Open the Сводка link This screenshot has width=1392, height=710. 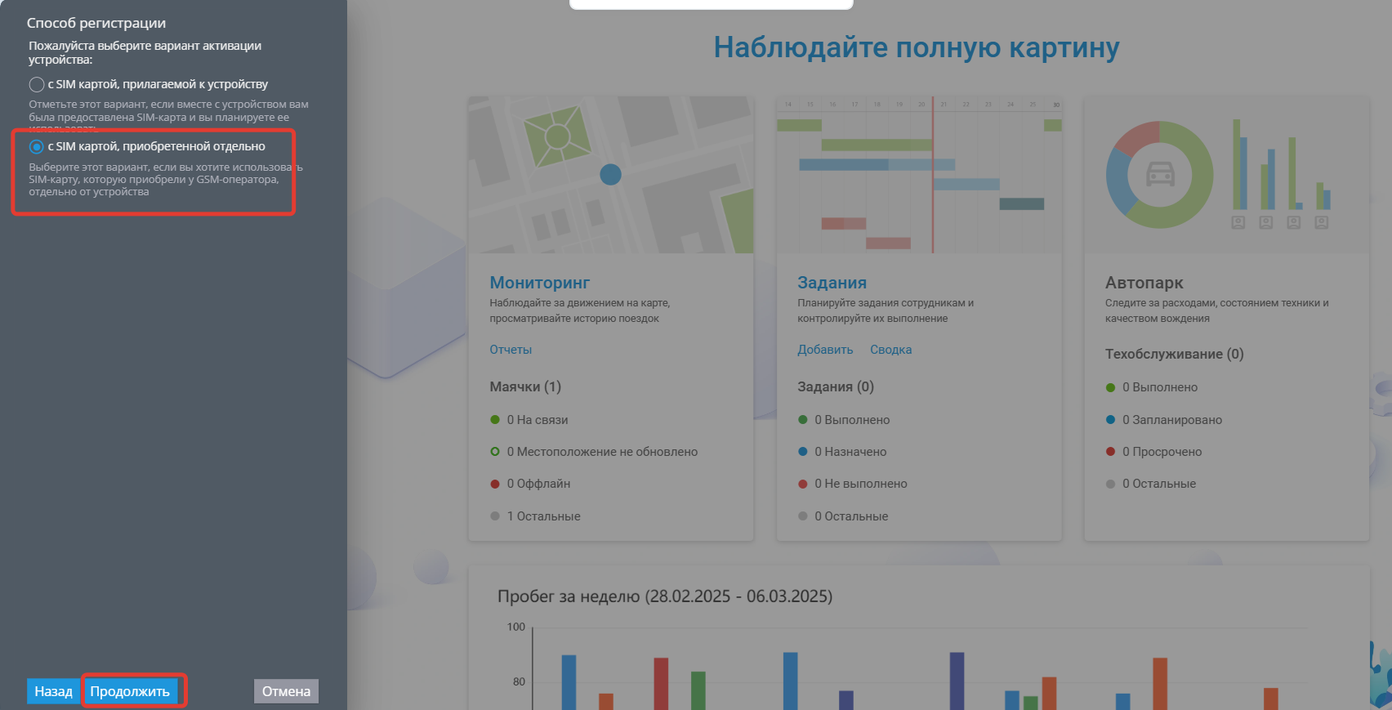[890, 350]
